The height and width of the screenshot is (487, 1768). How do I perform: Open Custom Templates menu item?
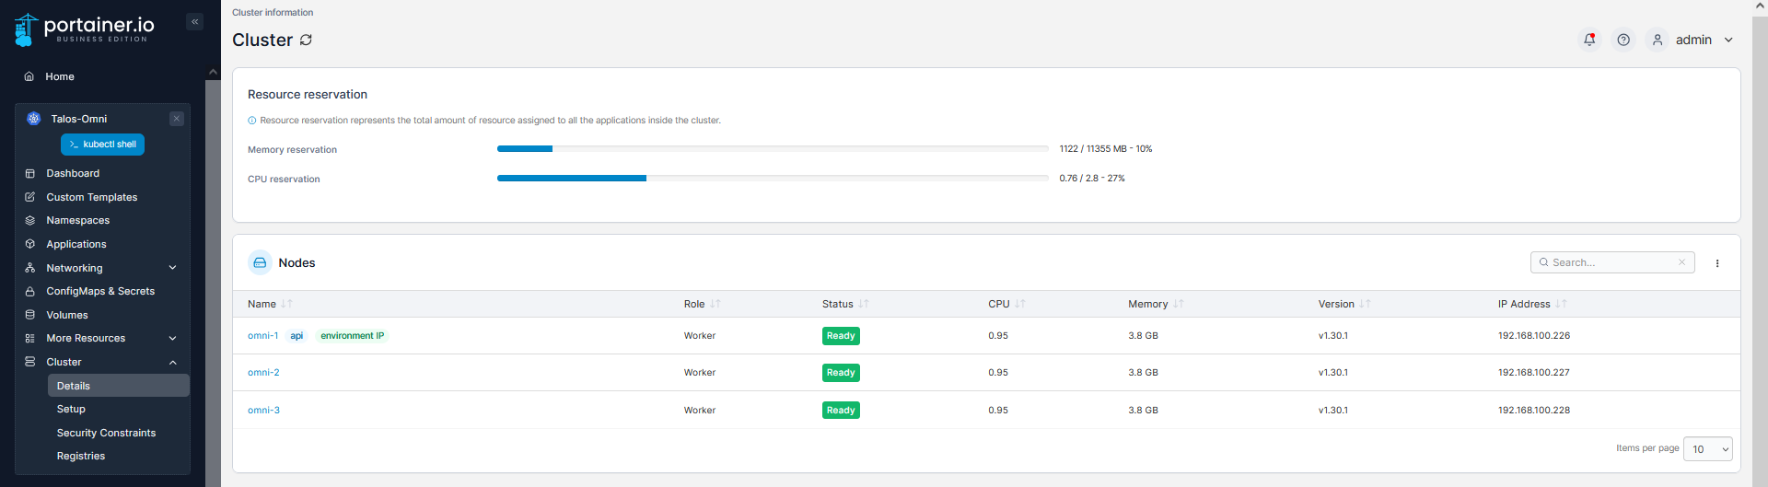[x=91, y=197]
